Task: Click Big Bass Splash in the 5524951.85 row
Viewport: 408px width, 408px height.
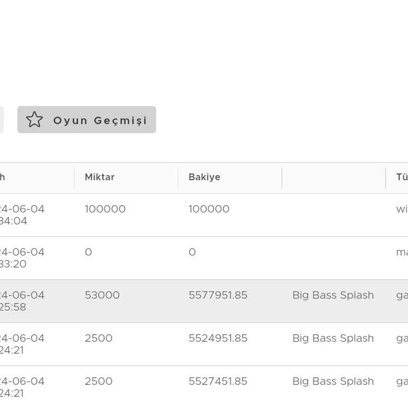Action: click(333, 338)
